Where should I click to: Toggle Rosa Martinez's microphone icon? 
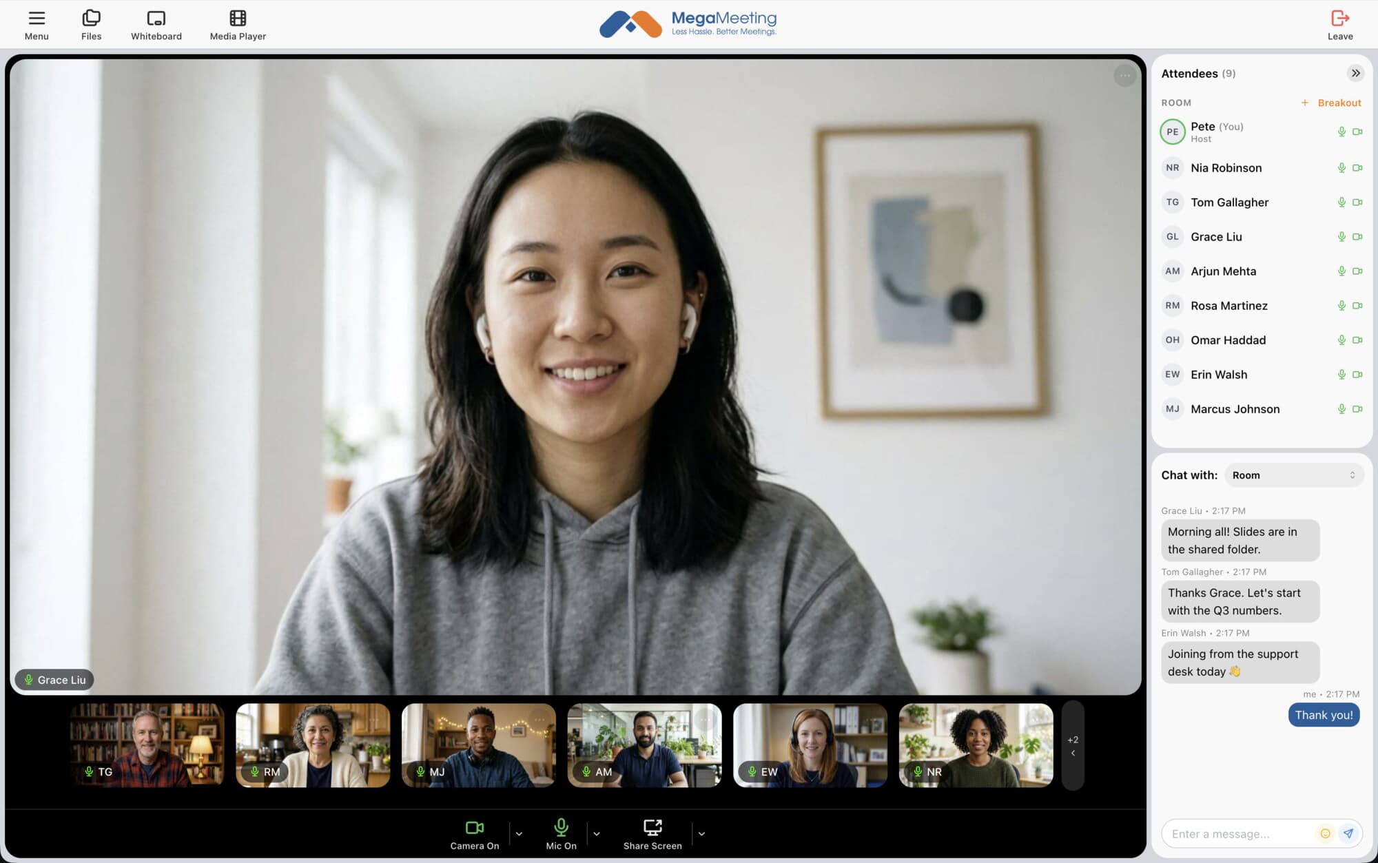pos(1341,306)
